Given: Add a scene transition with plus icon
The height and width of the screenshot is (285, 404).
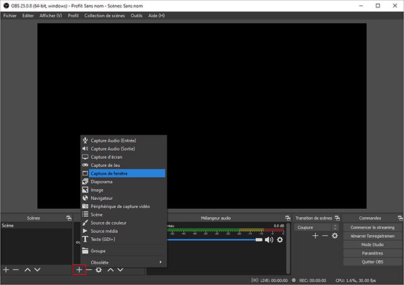Looking at the screenshot, I should pyautogui.click(x=315, y=236).
